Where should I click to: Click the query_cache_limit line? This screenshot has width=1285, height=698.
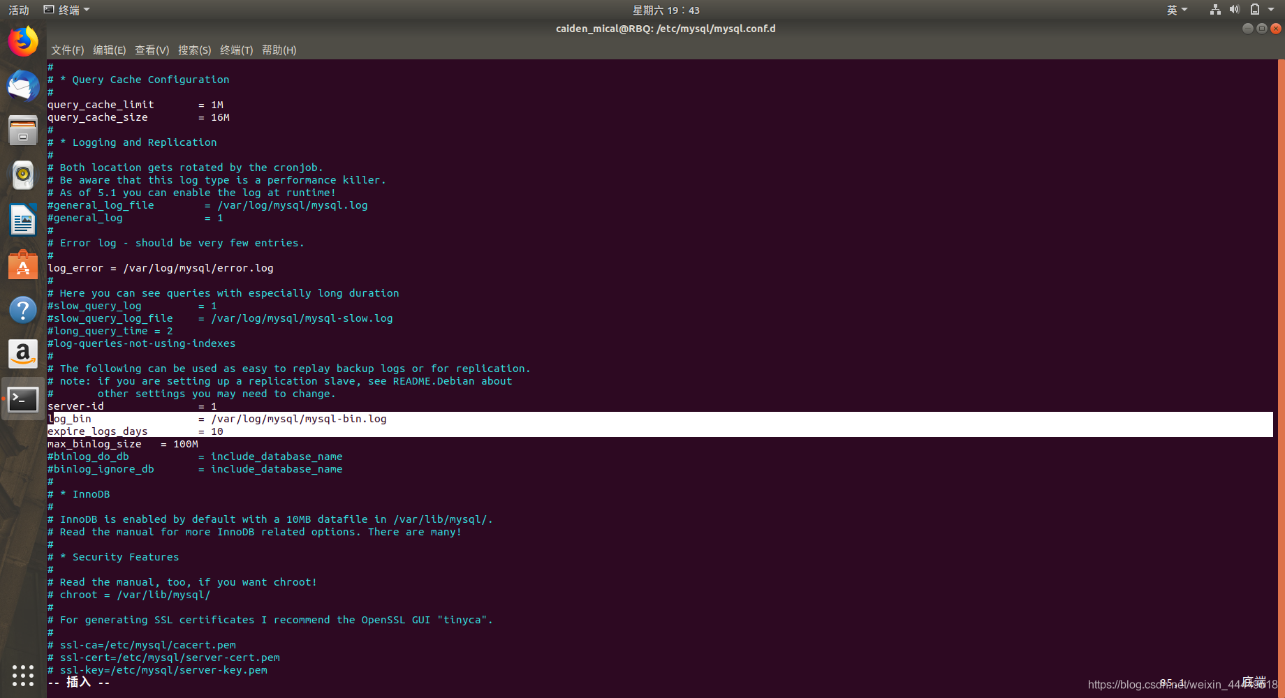coord(135,105)
